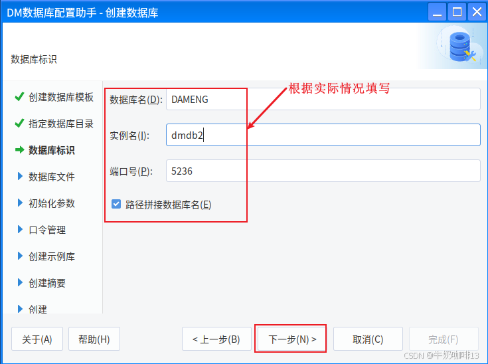The height and width of the screenshot is (364, 488).
Task: Proceed with 下一步(N) > button
Action: (292, 339)
